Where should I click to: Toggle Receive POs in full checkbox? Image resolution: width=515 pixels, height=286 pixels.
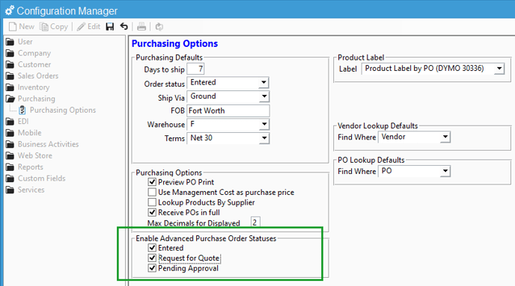point(152,212)
